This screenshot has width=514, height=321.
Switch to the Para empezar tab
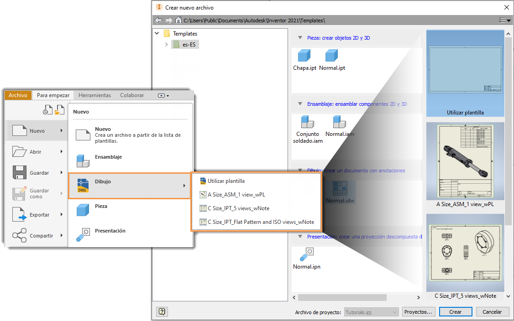pos(53,95)
